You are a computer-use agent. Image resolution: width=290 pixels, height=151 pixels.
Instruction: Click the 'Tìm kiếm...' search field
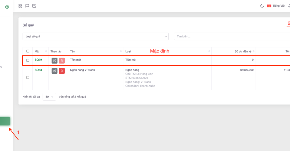(231, 37)
